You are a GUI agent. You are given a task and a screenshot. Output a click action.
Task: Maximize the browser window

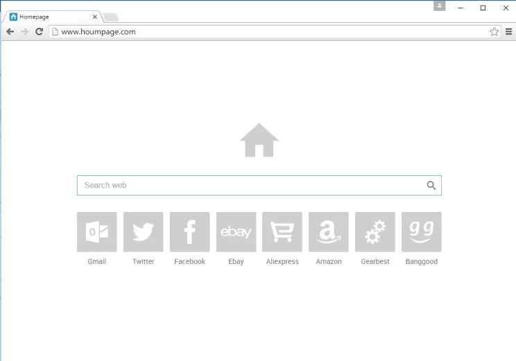(x=483, y=8)
